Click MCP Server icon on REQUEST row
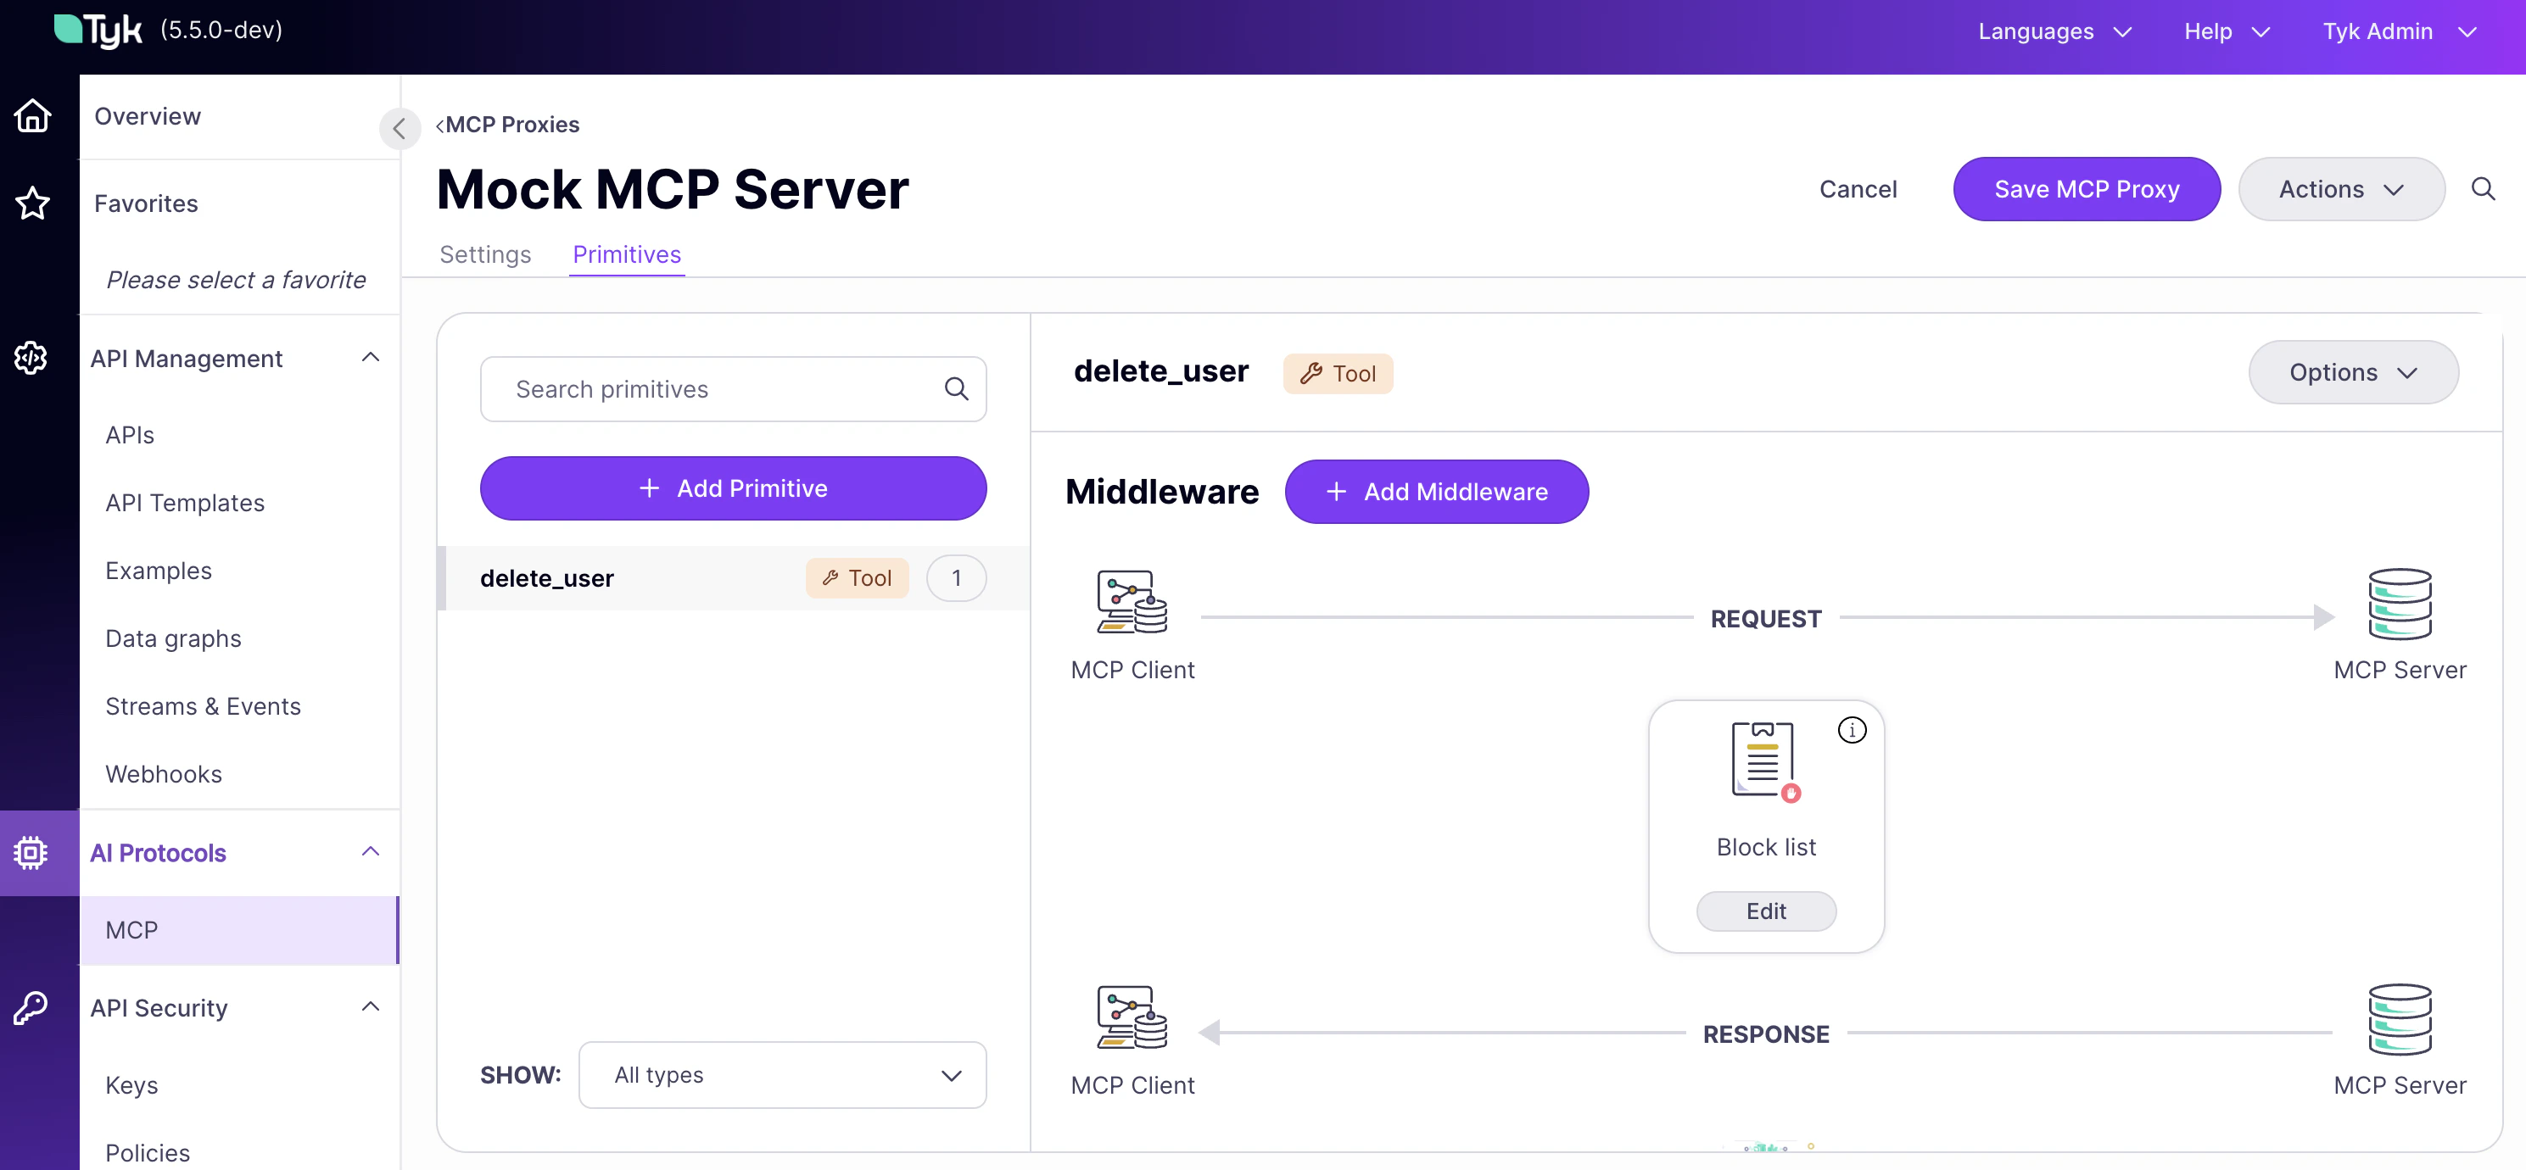Screen dimensions: 2526x1170 (x=2399, y=604)
